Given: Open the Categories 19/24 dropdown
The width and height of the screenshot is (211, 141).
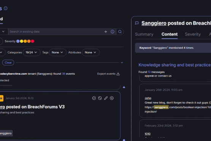Looking at the screenshot, I should point(32,52).
